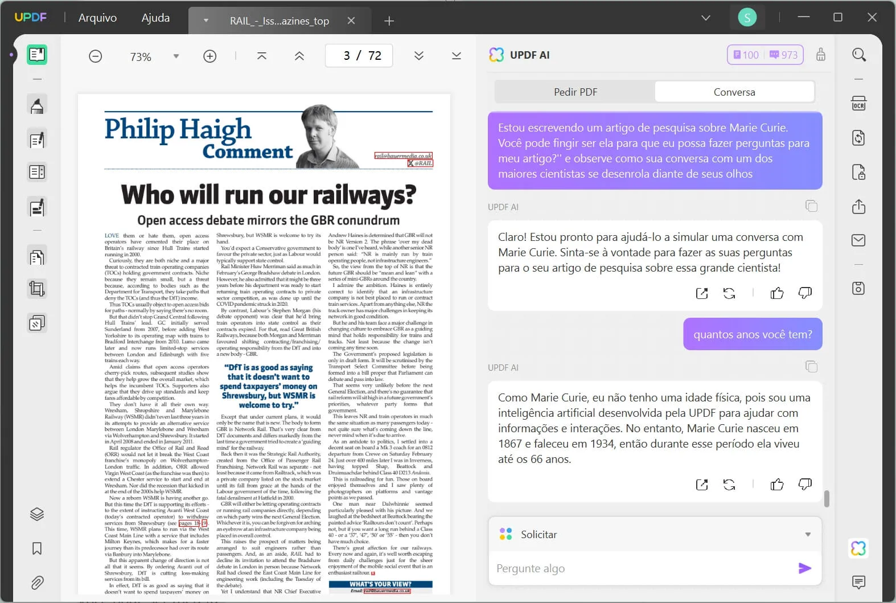Send the AI question
Viewport: 896px width, 603px height.
(805, 568)
